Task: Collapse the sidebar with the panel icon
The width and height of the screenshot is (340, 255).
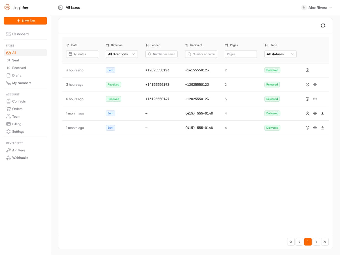Action: [60, 8]
